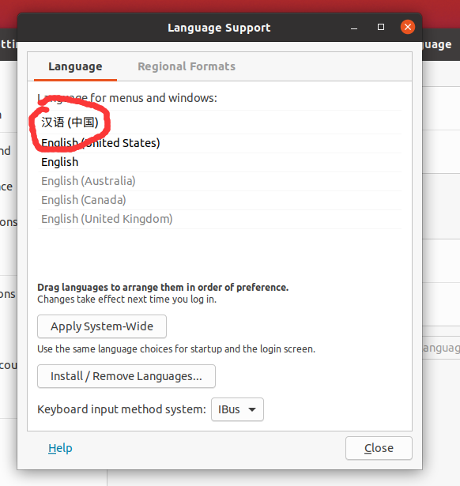Select English (Australia) language
Image resolution: width=460 pixels, height=486 pixels.
click(220, 181)
